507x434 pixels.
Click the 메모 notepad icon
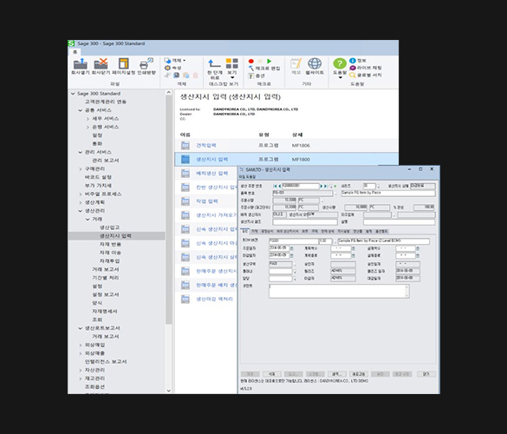pyautogui.click(x=296, y=63)
